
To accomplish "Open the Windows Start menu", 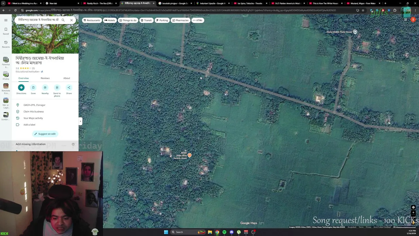I will click(166, 232).
